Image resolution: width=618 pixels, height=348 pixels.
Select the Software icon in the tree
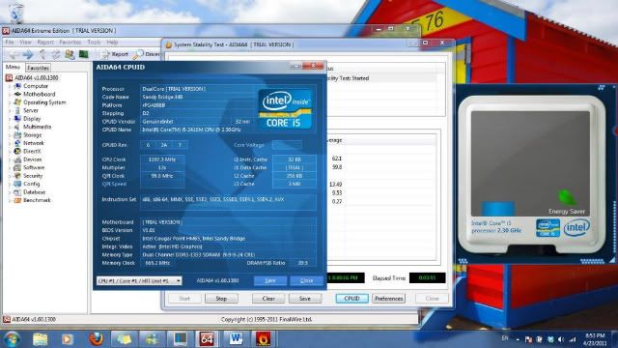[x=17, y=167]
